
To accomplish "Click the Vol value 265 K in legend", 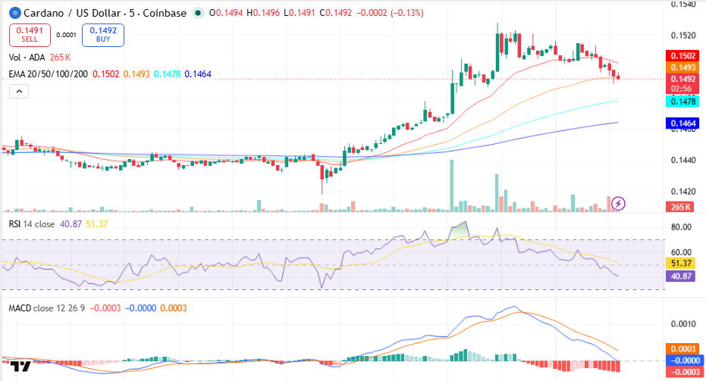I will pos(60,57).
